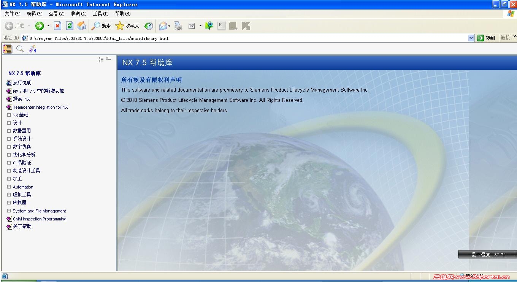
Task: Click the NX 7.5 帮助库 tree heading
Action: coord(24,73)
